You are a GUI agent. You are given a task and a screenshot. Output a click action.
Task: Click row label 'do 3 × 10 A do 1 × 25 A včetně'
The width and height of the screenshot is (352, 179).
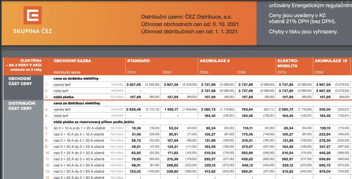point(79,128)
